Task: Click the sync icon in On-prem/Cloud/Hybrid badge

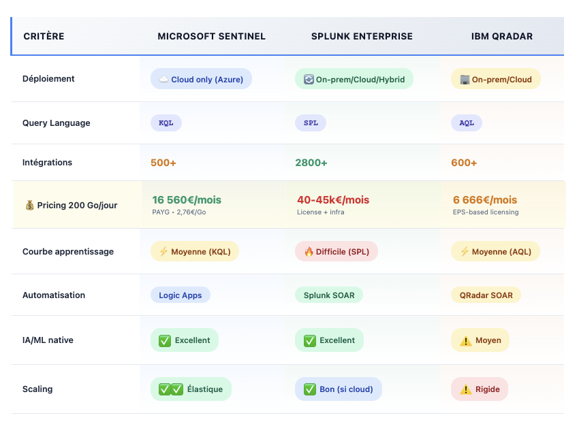Action: pos(309,80)
